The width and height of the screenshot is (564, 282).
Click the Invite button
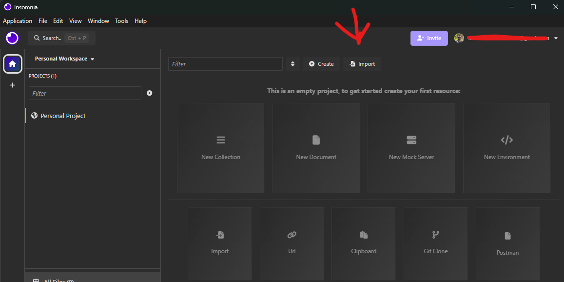tap(429, 38)
